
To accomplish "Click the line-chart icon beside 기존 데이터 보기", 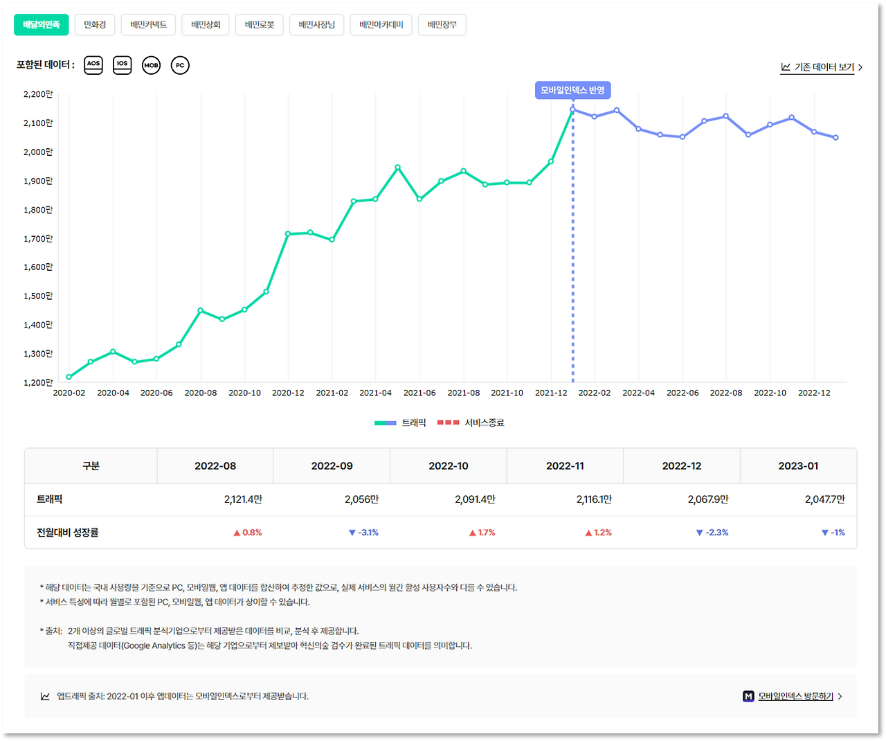I will point(786,67).
